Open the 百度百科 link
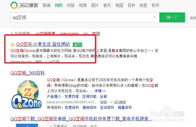Image resolution: width=196 pixels, height=127 pixels. (72, 107)
